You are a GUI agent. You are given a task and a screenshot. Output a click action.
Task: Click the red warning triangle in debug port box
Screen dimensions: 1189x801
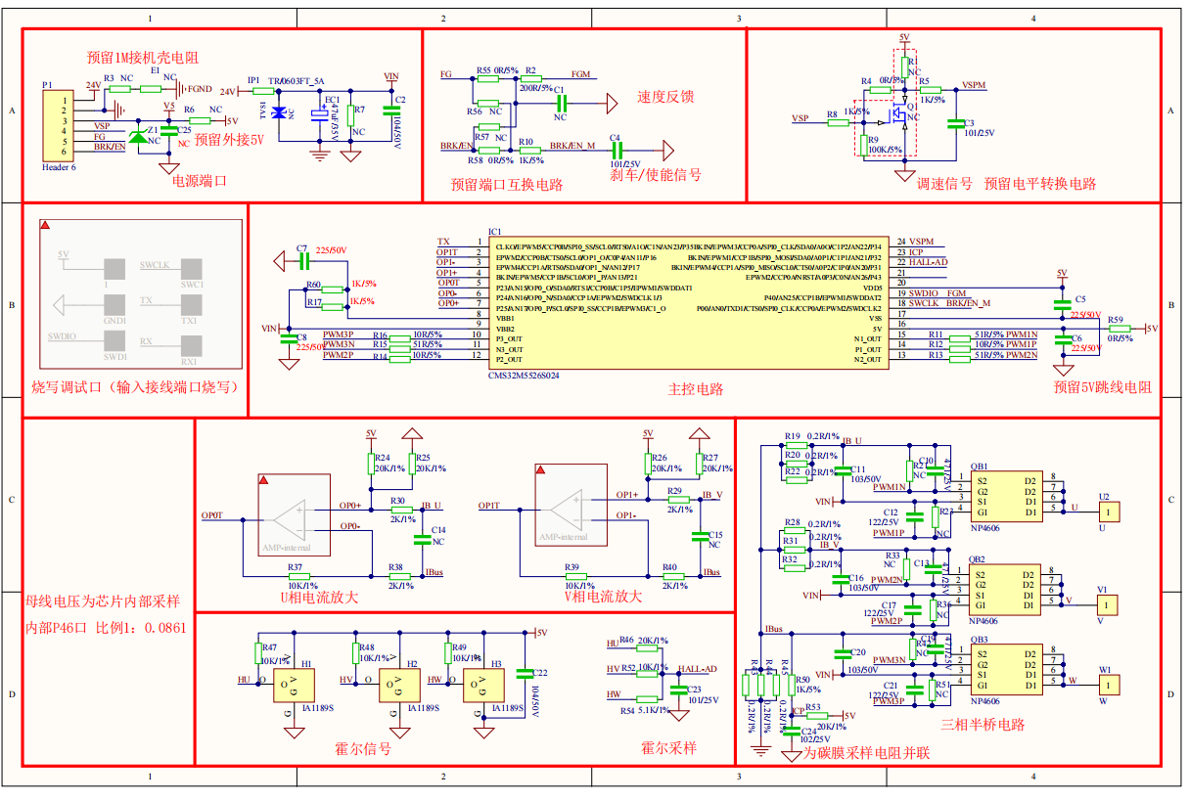45,226
